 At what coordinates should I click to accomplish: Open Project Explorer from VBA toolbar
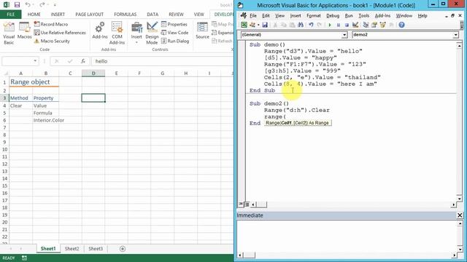click(366, 25)
